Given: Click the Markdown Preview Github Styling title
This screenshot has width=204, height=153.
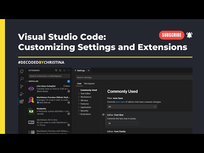Looking at the screenshot, I should [53, 97].
